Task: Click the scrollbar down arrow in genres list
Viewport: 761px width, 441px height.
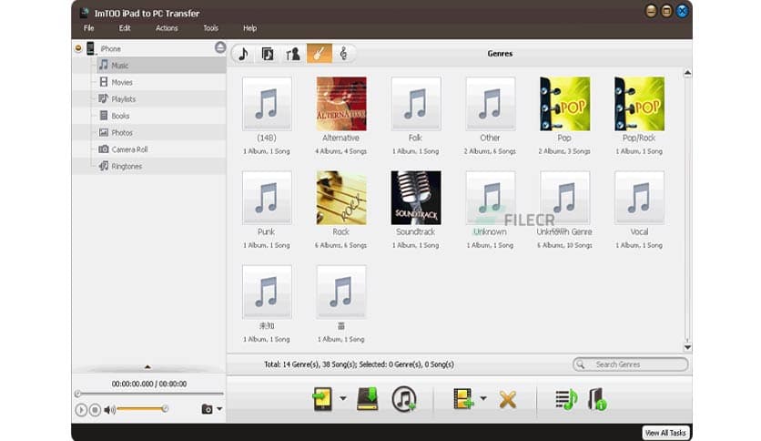Action: pyautogui.click(x=687, y=347)
